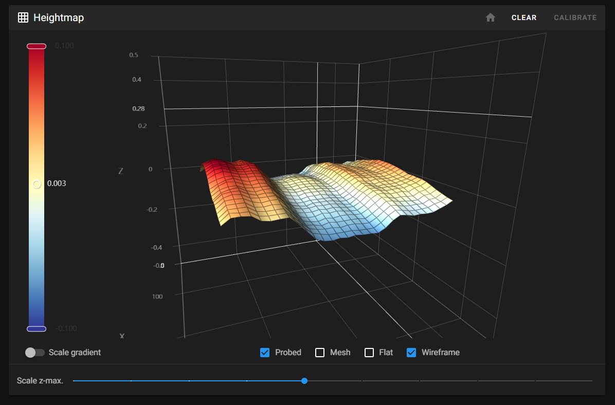
Task: Disable the Wireframe checkbox
Action: (411, 353)
